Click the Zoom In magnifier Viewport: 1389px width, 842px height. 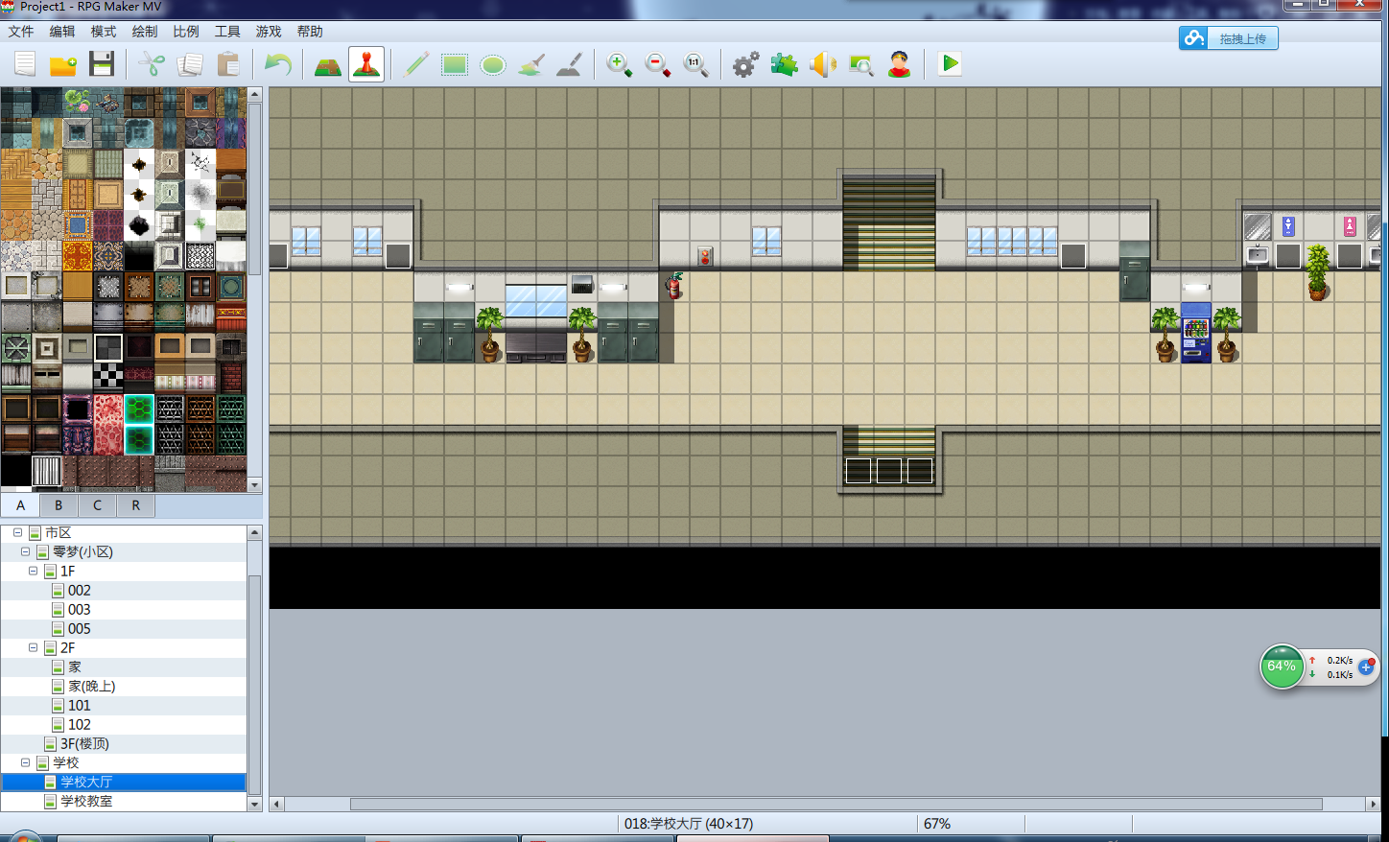coord(619,65)
